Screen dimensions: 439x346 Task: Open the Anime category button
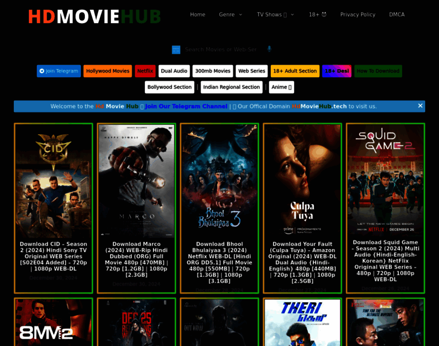pos(281,87)
